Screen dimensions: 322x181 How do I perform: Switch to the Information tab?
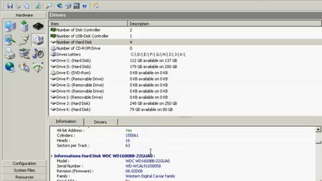coord(66,122)
